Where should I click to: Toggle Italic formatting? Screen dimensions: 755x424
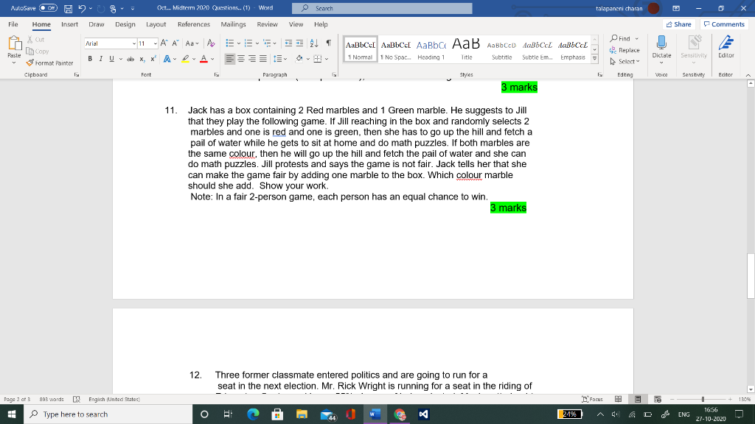100,59
